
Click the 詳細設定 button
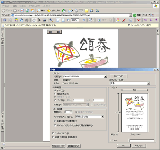click(73, 146)
